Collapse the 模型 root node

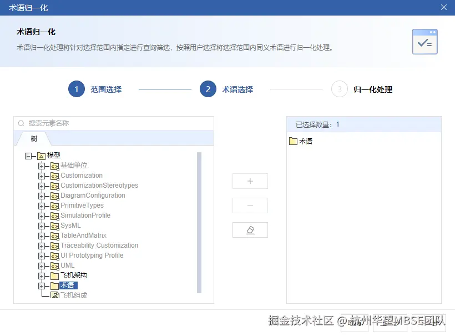[28, 156]
